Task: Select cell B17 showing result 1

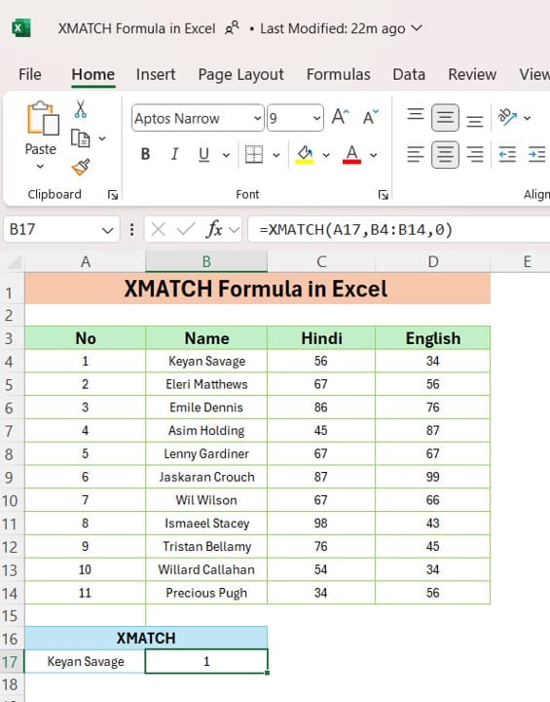Action: pos(206,661)
